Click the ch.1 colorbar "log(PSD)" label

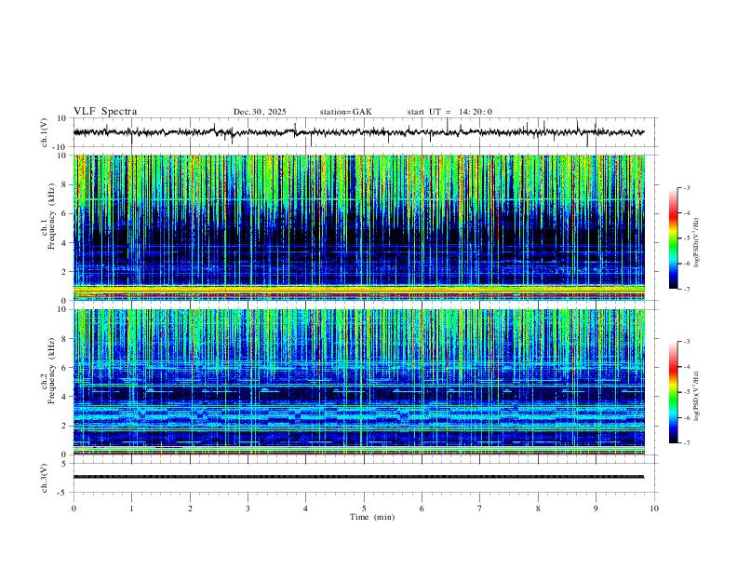pos(697,243)
